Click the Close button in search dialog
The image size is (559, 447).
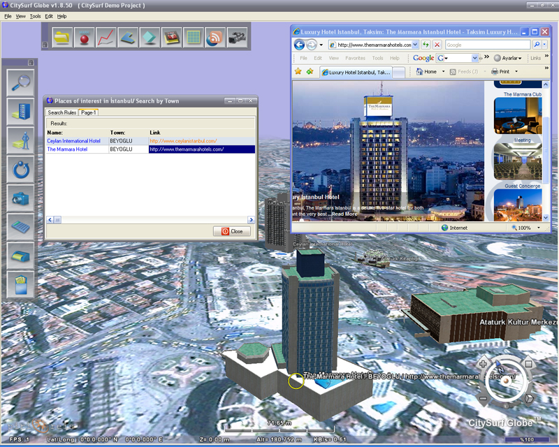232,231
